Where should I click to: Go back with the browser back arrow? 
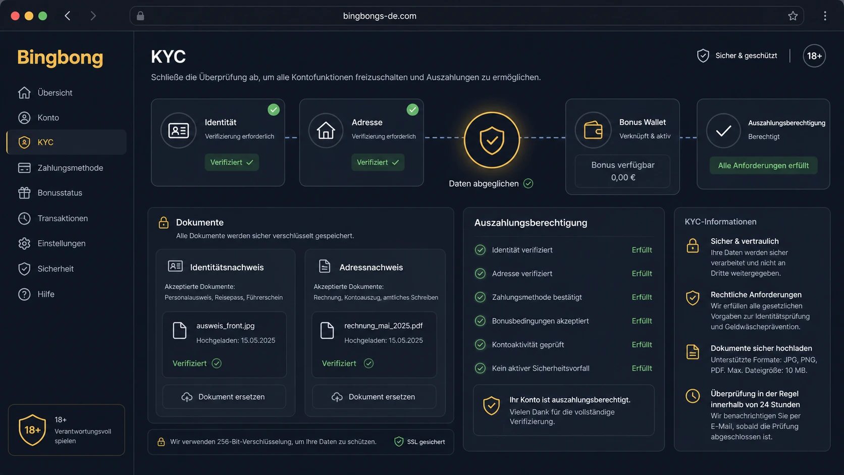[x=68, y=16]
